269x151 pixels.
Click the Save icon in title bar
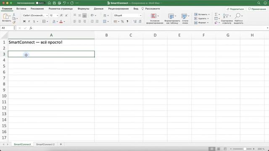(54, 3)
